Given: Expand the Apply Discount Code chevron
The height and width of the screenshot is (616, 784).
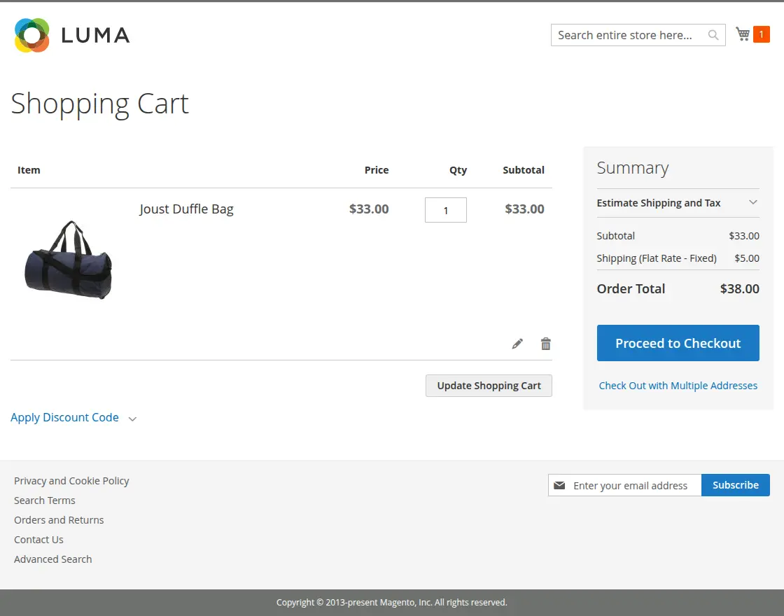Looking at the screenshot, I should coord(132,419).
